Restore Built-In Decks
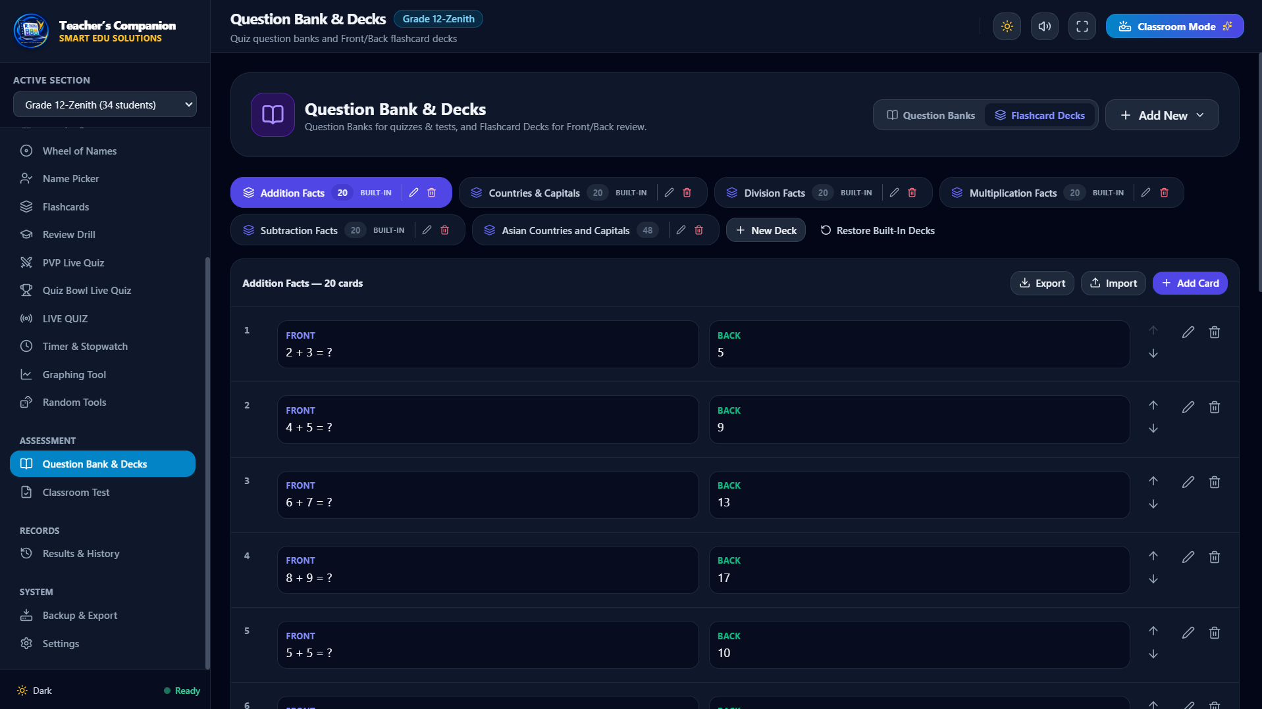This screenshot has height=709, width=1262. point(877,230)
